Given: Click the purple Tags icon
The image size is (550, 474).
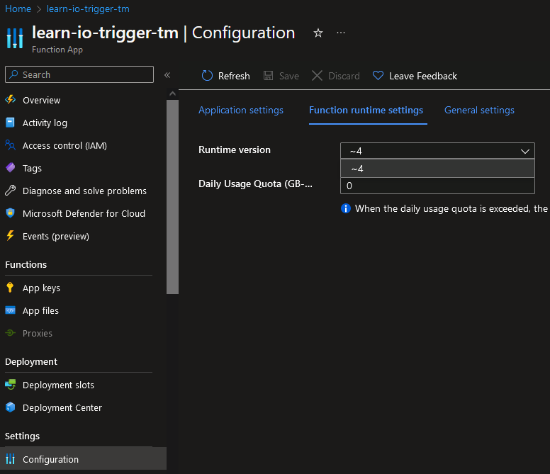Looking at the screenshot, I should pyautogui.click(x=10, y=168).
